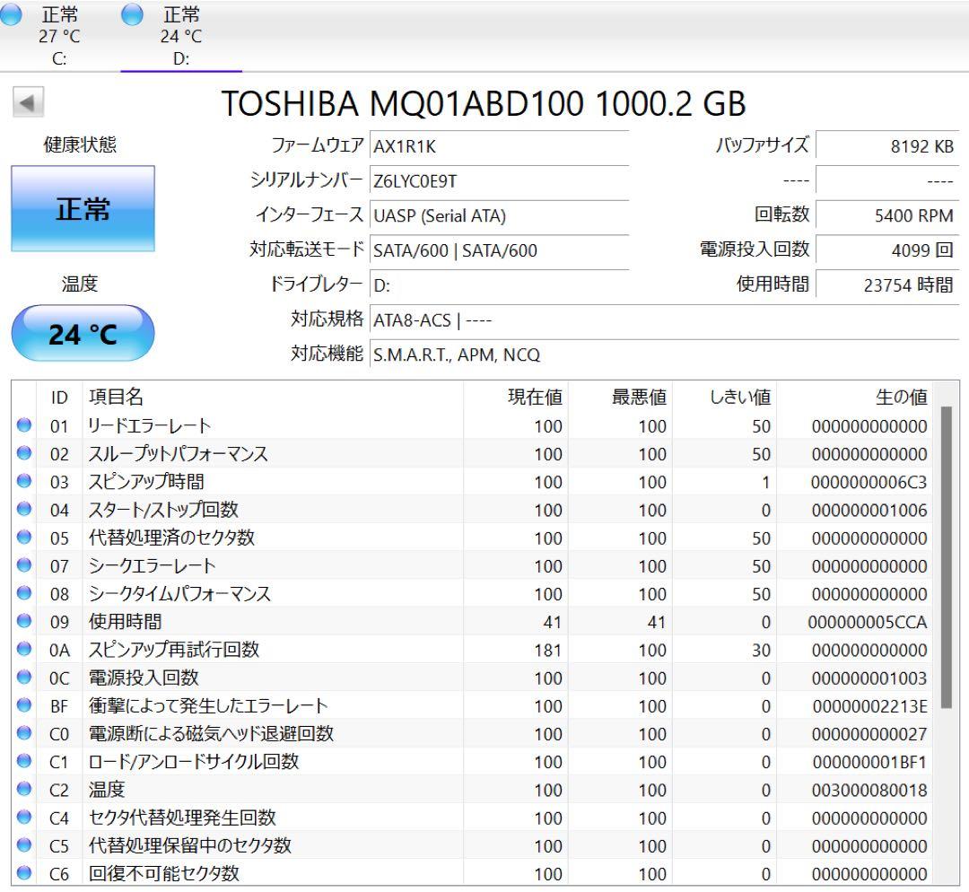Click the interface field UASP (Serial ATA)
The height and width of the screenshot is (892, 969).
tap(500, 215)
